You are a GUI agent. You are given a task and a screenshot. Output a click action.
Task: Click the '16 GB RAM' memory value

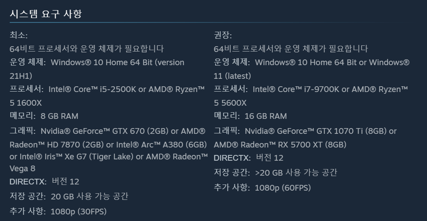[x=266, y=116]
